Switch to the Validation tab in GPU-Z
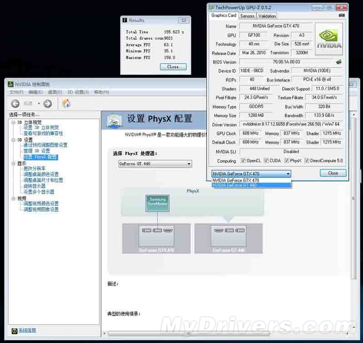Screen dimensions: 363x343 pos(267,16)
